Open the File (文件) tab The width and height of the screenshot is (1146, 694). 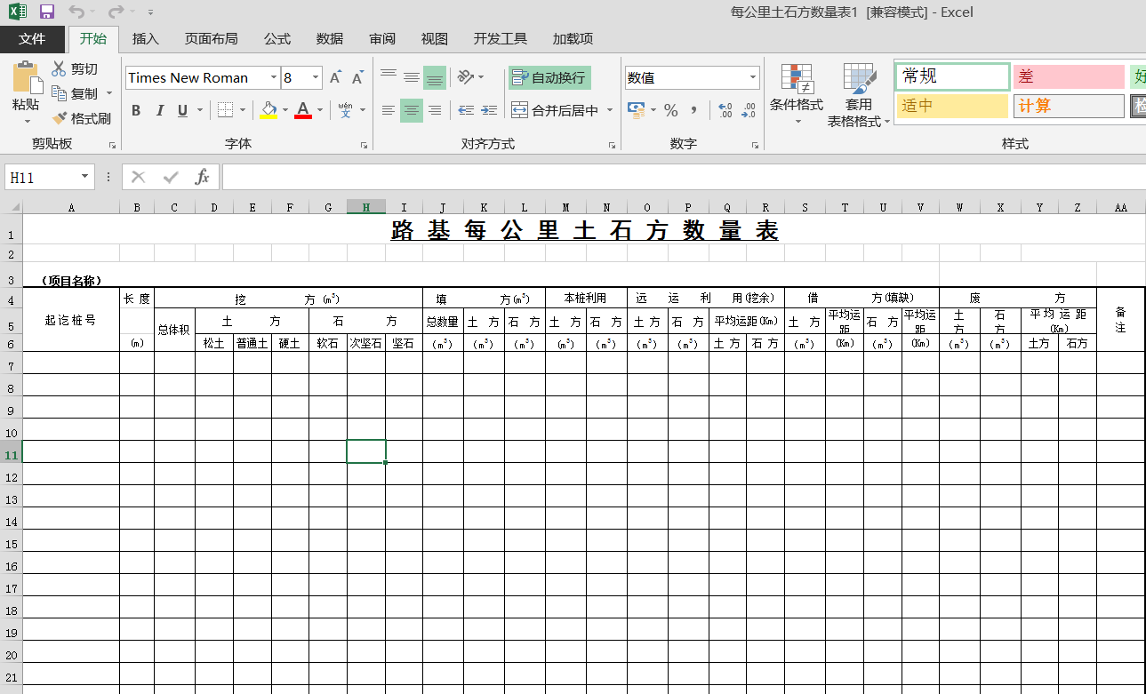click(32, 39)
